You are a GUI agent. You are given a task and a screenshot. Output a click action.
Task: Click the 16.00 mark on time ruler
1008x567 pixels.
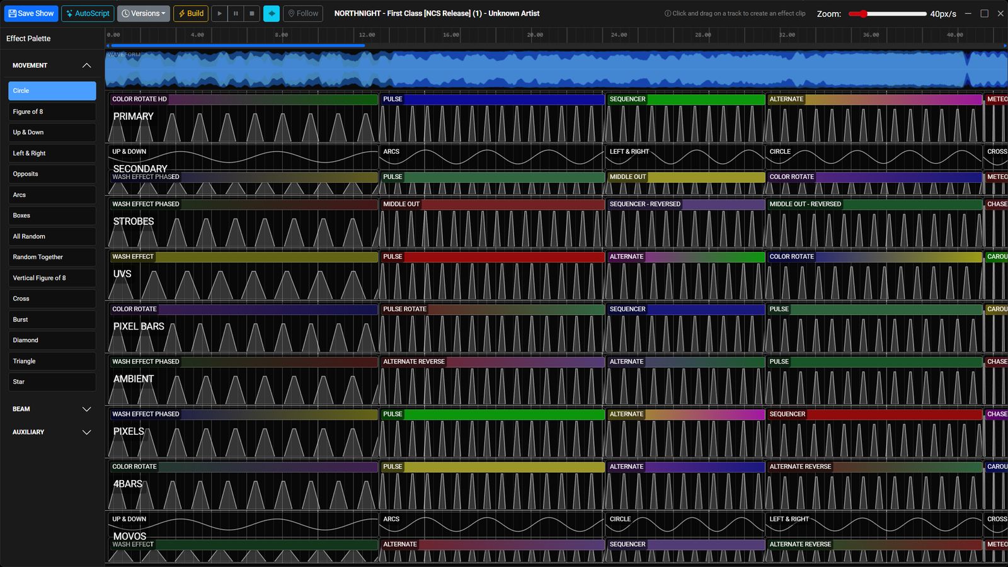[450, 35]
